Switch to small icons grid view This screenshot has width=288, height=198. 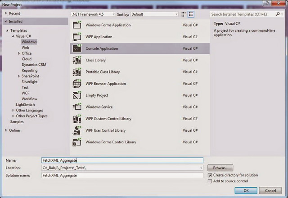[183, 14]
